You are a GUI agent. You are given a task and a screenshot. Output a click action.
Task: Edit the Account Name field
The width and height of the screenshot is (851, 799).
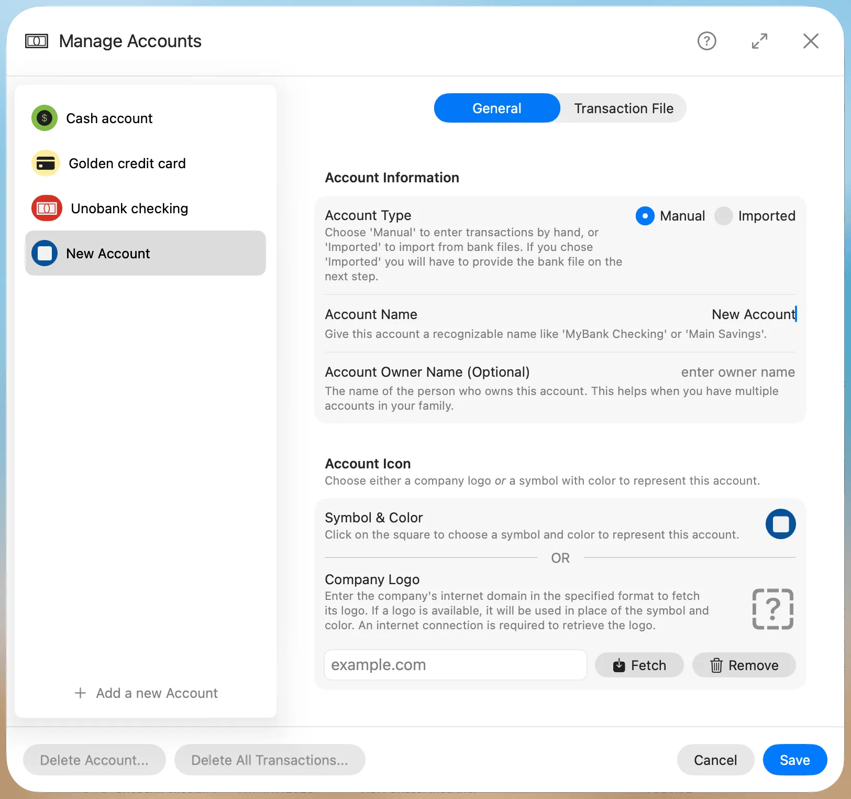click(x=753, y=314)
